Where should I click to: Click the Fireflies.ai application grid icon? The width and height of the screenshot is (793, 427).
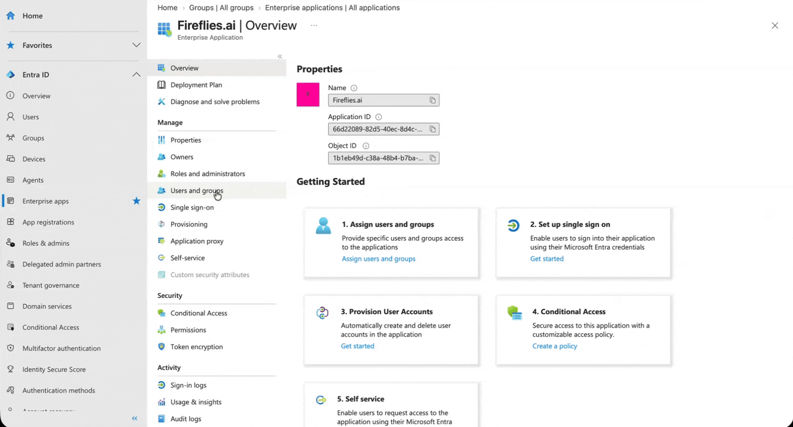pyautogui.click(x=164, y=29)
